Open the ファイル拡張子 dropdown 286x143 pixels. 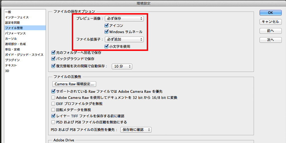pos(125,39)
